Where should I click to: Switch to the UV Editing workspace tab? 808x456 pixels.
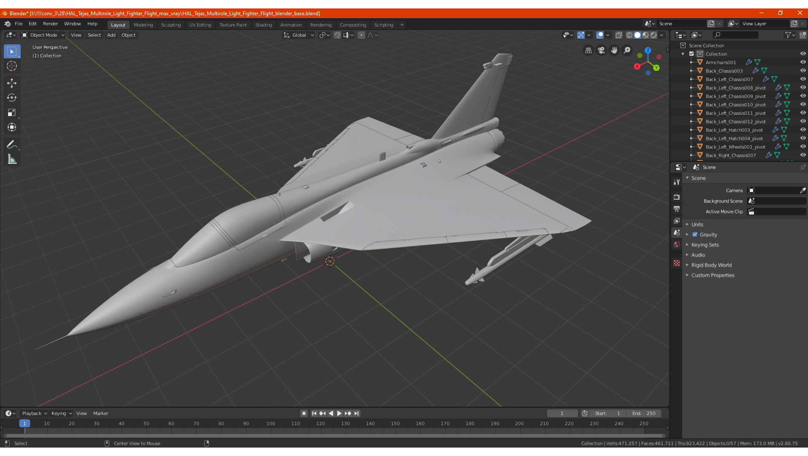tap(200, 25)
